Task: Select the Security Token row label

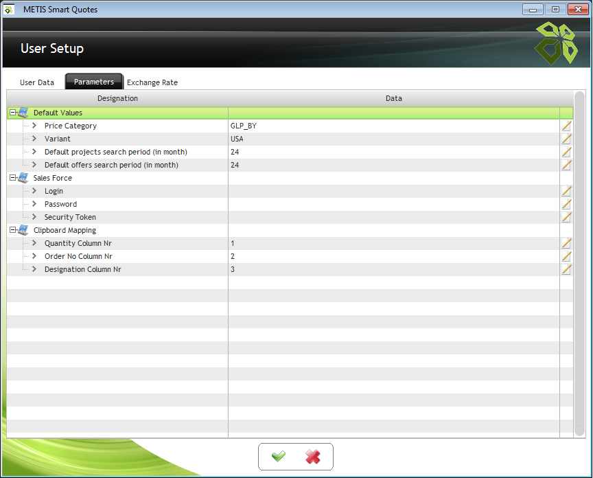Action: click(70, 217)
